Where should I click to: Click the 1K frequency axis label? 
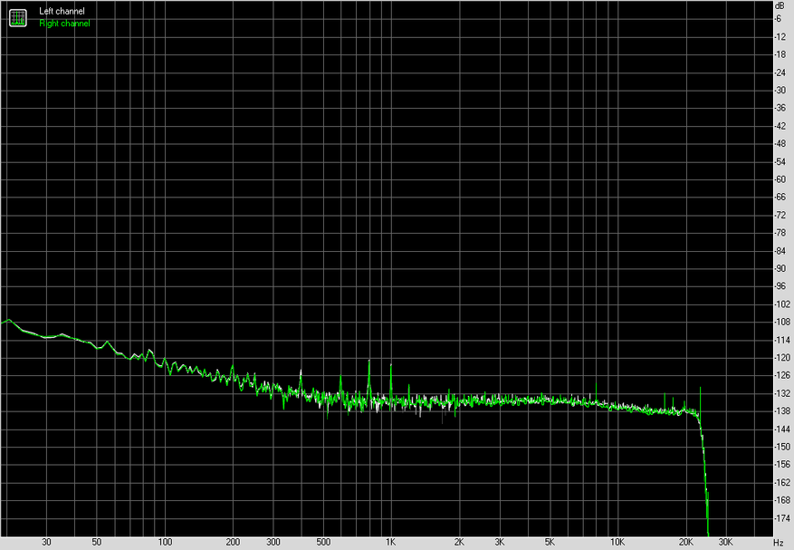tap(390, 542)
